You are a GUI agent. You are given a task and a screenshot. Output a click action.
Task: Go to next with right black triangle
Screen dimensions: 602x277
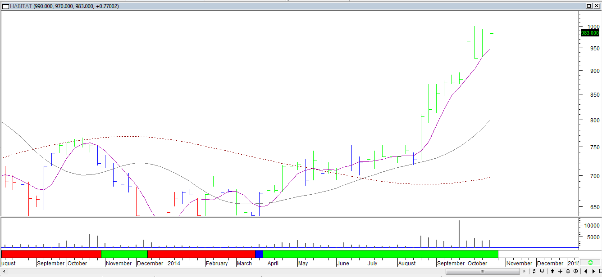point(593,271)
